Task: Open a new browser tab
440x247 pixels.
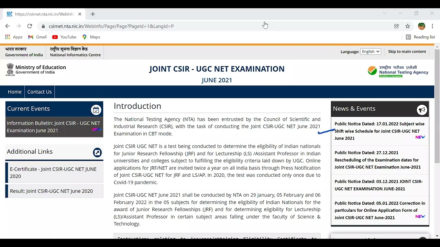Action: [x=92, y=14]
